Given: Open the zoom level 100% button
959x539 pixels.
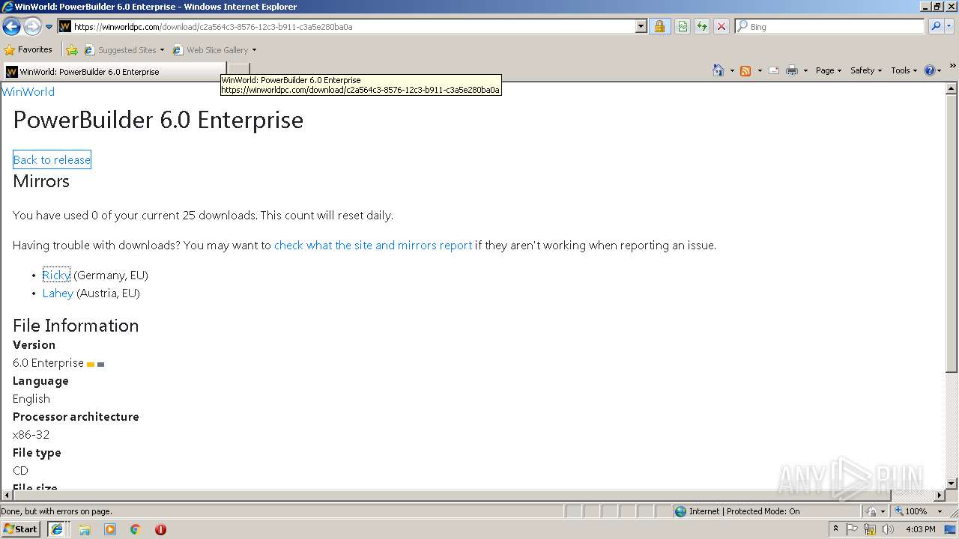Looking at the screenshot, I should [911, 511].
